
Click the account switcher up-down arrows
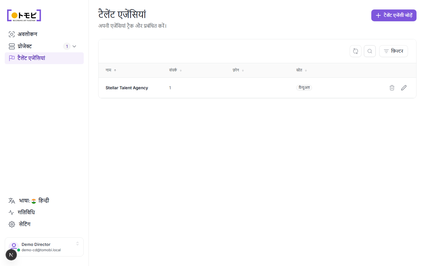pos(78,244)
